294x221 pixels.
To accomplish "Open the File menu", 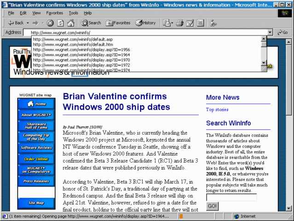I will click(x=11, y=13).
